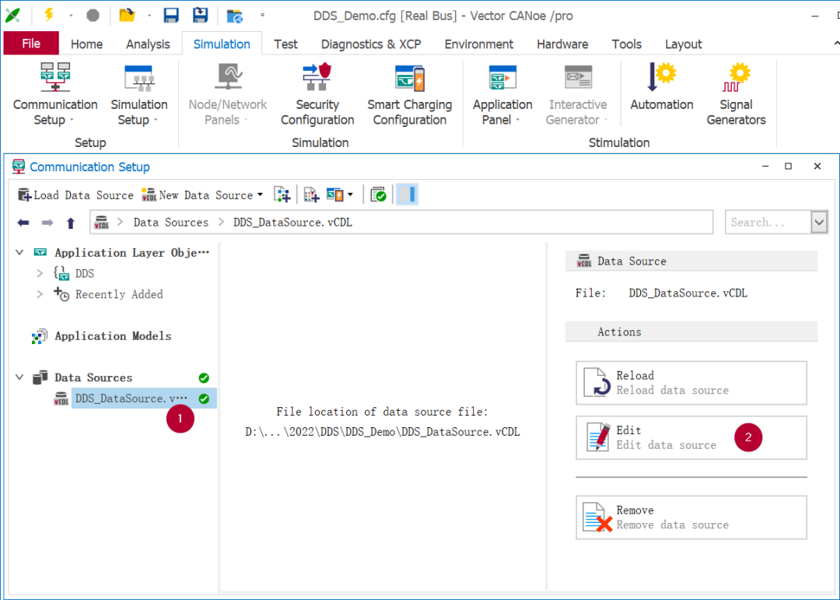Click the add application model document icon

[282, 195]
